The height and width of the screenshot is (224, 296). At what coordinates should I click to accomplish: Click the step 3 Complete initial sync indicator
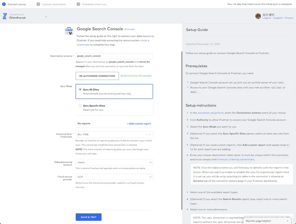79,4
